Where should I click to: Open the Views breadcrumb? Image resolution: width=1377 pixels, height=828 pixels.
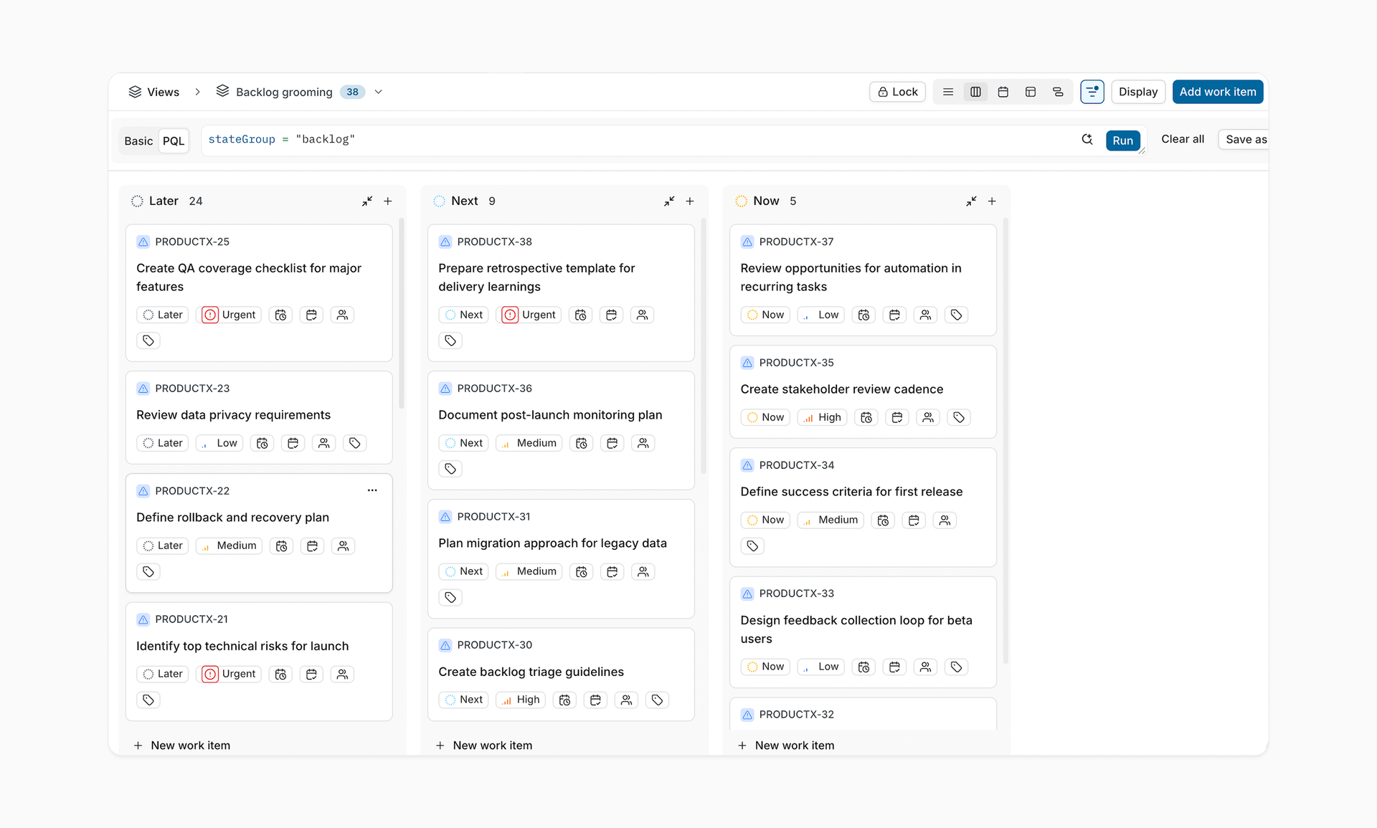click(x=153, y=92)
